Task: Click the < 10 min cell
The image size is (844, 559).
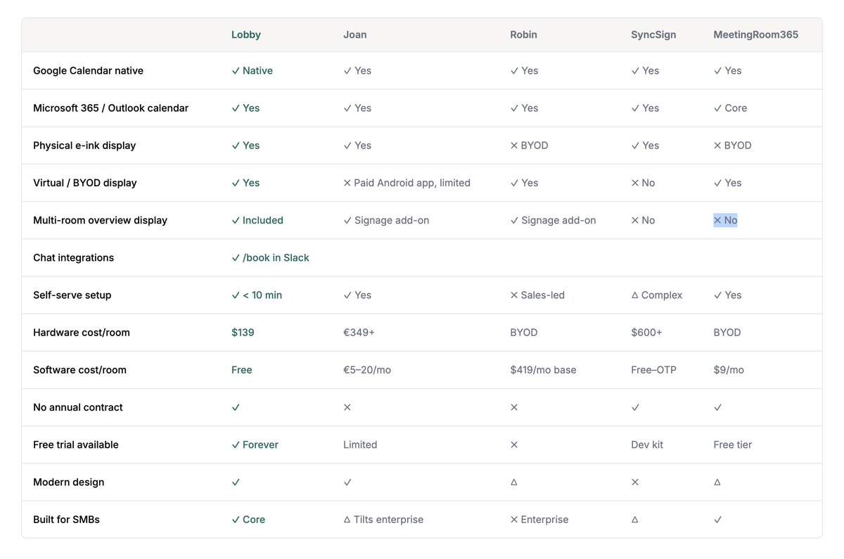Action: 257,295
